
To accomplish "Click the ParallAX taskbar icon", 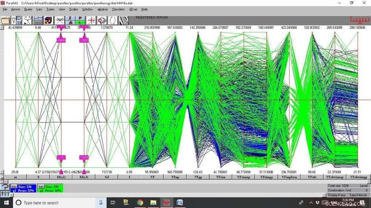I will click(x=166, y=202).
